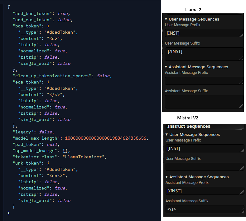Grab resize grip of Llama 2 User Message Prefix field
This screenshot has height=221, width=246.
click(x=242, y=35)
